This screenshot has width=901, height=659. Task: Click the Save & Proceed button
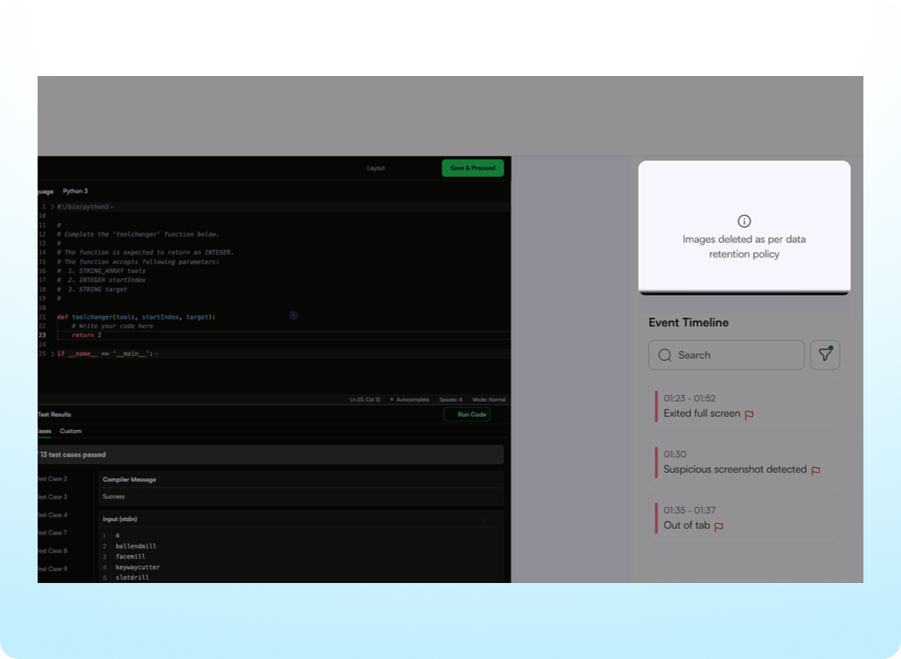tap(472, 168)
